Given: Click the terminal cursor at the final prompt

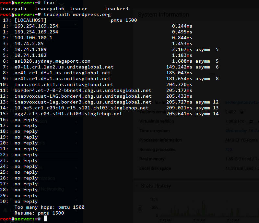Looking at the screenshot, I should click(x=45, y=219).
